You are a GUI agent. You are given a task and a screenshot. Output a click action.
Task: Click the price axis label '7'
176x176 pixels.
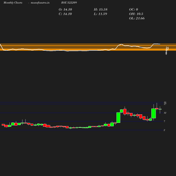coord(164,121)
